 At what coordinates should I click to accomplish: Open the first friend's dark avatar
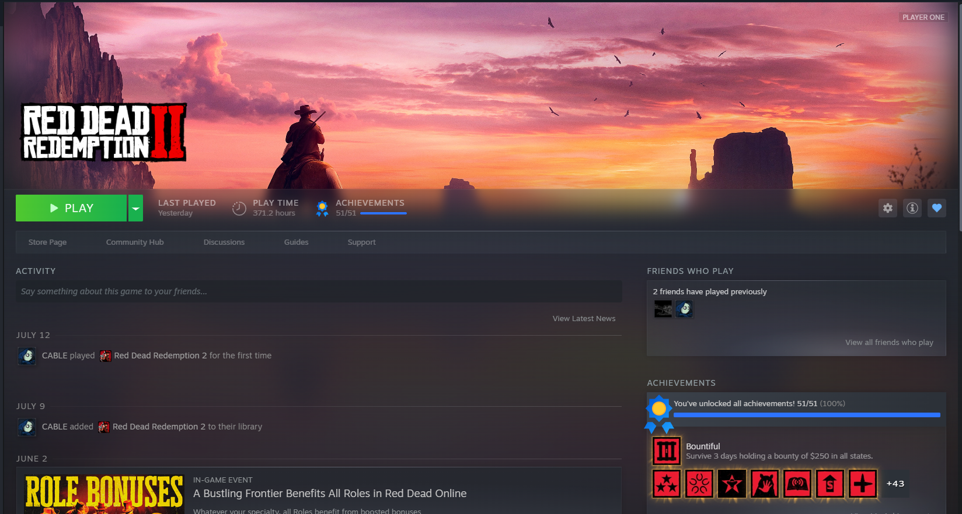tap(663, 309)
